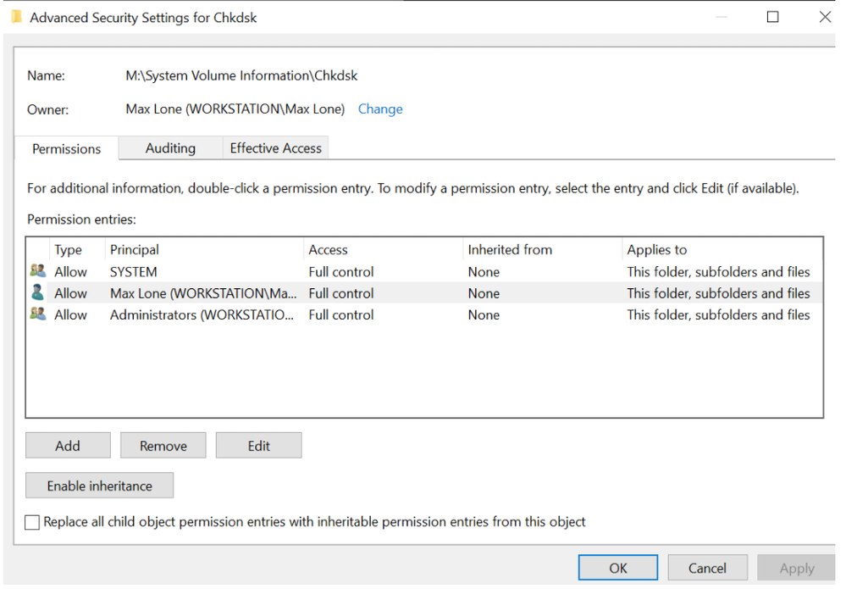Open the Effective Access tab
Image resolution: width=846 pixels, height=589 pixels.
pyautogui.click(x=275, y=148)
